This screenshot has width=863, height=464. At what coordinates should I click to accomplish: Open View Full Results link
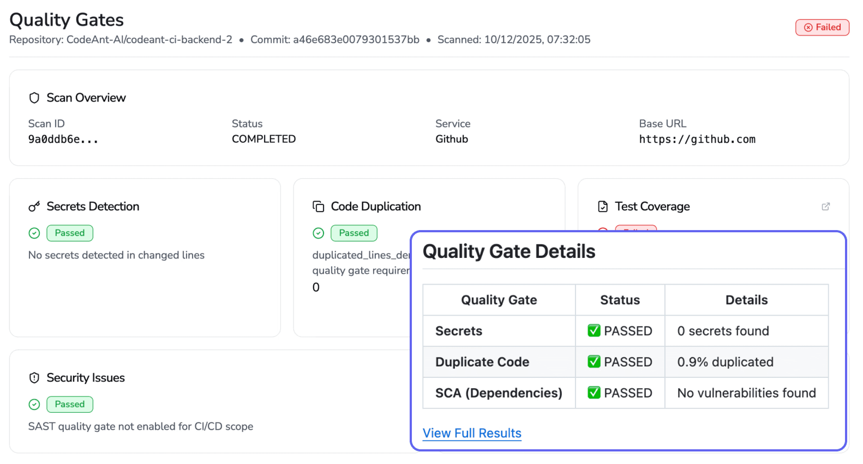[472, 433]
